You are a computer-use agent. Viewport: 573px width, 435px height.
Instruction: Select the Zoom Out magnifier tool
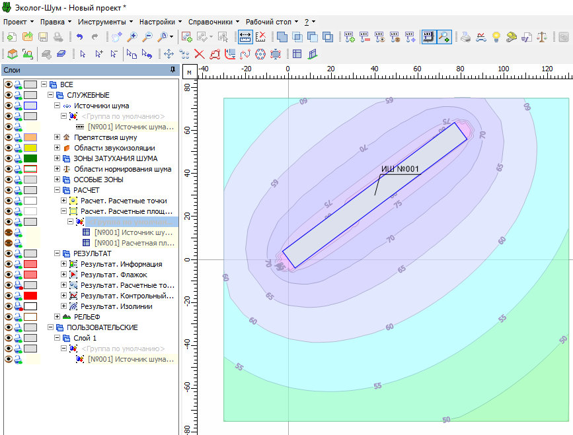click(x=147, y=37)
